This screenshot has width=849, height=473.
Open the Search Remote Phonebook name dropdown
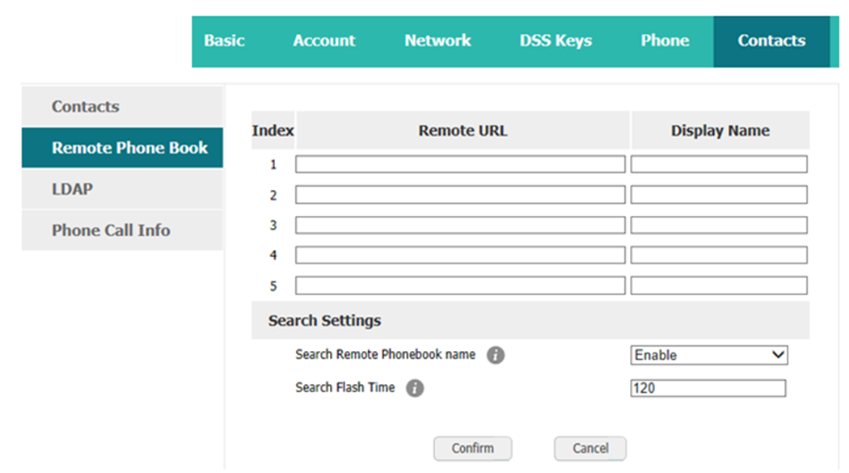point(709,355)
